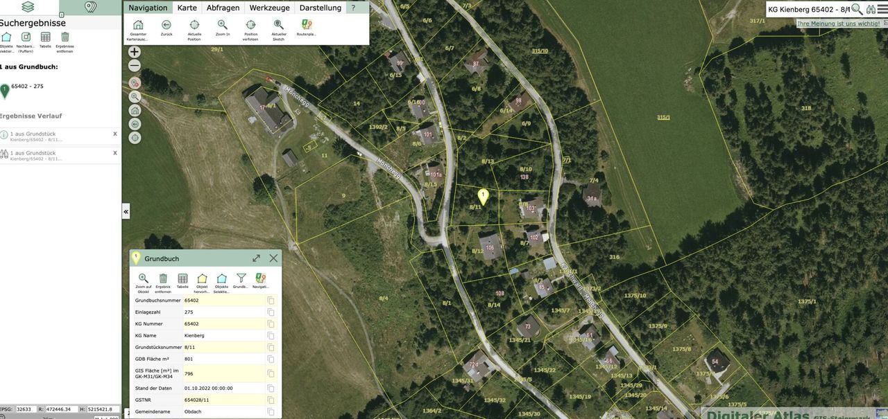Click the yellow map marker on parcel 8/11
This screenshot has width=888, height=419.
point(484,197)
